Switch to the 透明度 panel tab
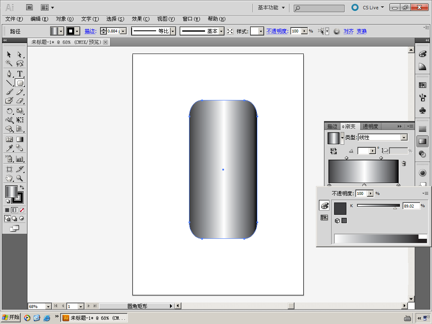 click(370, 126)
